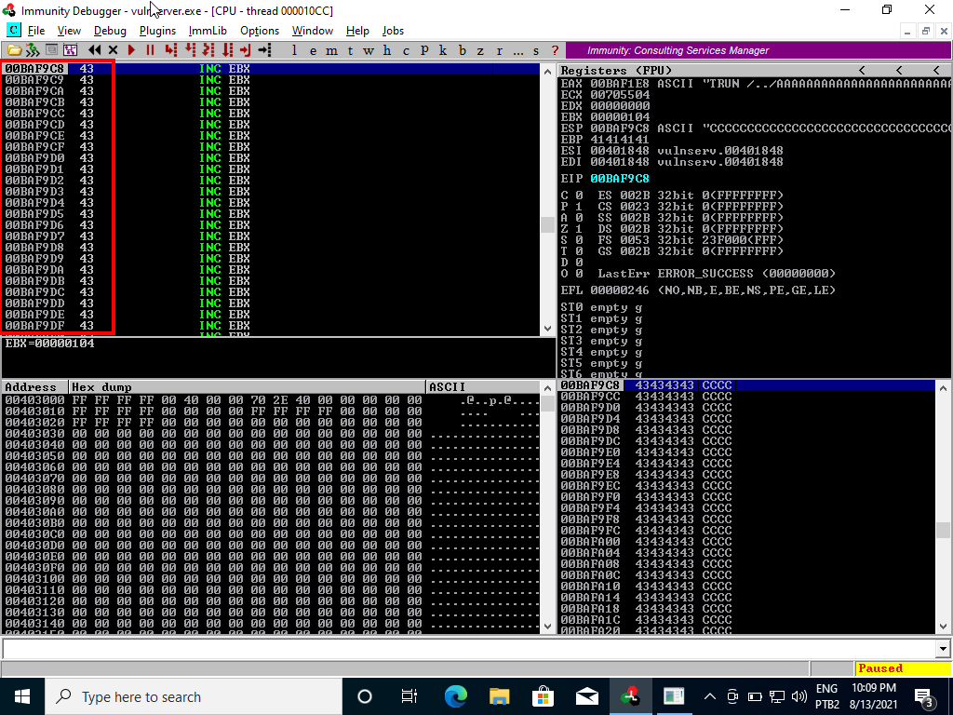This screenshot has height=715, width=953.
Task: Show hidden system tray icons chevron
Action: pos(709,696)
